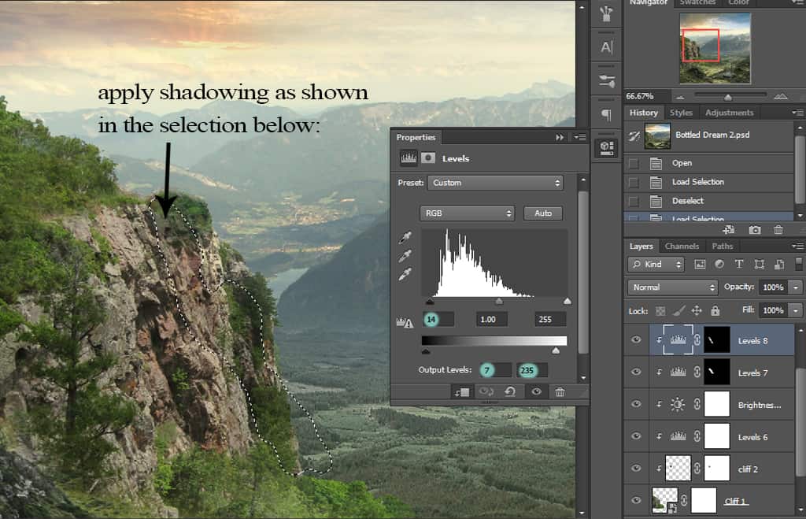Open the Preset dropdown showing Custom

(x=495, y=183)
